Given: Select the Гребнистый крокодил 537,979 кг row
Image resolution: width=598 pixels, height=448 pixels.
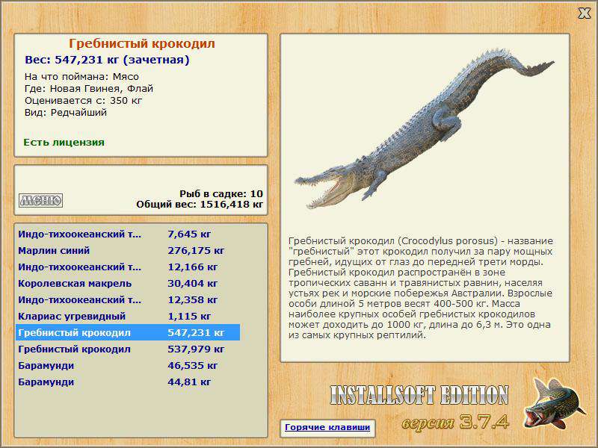Looking at the screenshot, I should pos(128,349).
